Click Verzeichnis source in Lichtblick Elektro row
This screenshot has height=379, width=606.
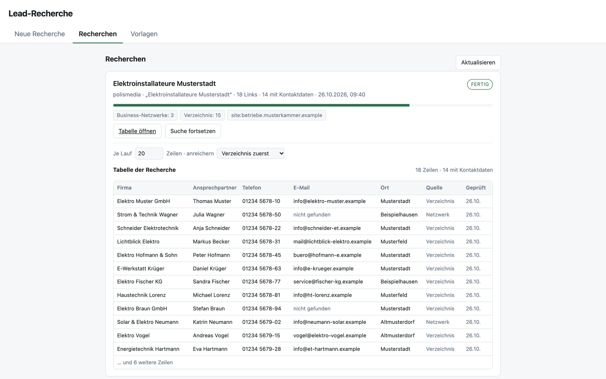[x=440, y=241]
